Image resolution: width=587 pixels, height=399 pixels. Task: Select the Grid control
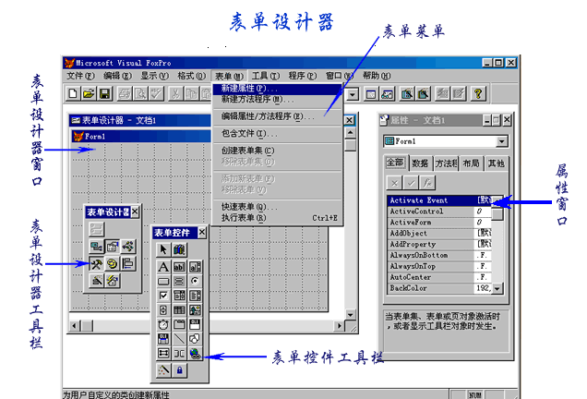click(x=179, y=309)
